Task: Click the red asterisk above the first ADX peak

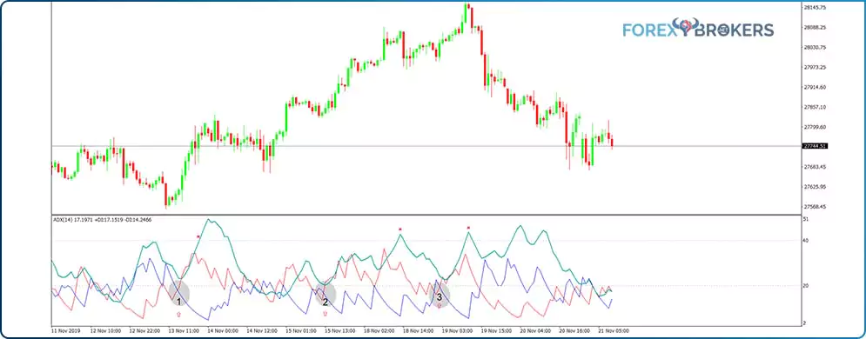Action: (198, 237)
